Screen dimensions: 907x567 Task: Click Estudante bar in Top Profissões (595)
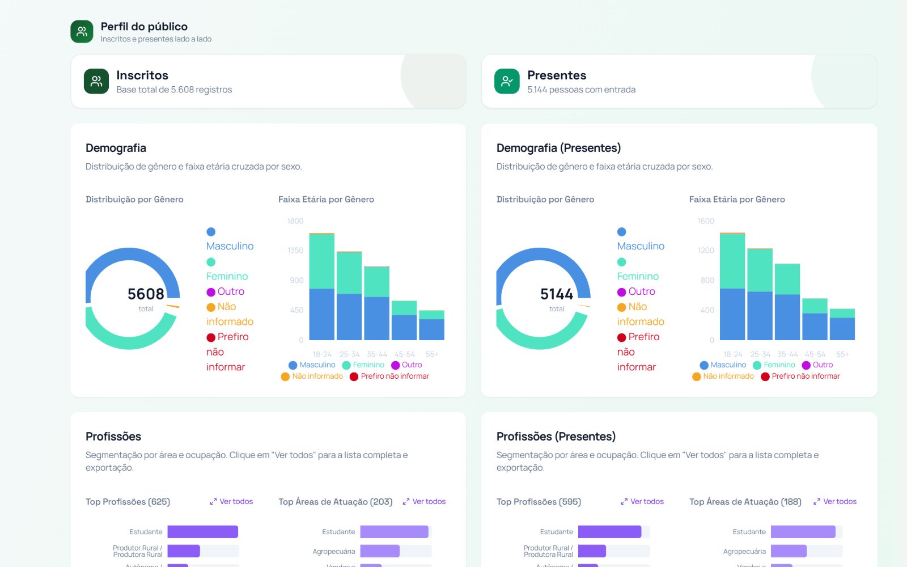pos(609,532)
